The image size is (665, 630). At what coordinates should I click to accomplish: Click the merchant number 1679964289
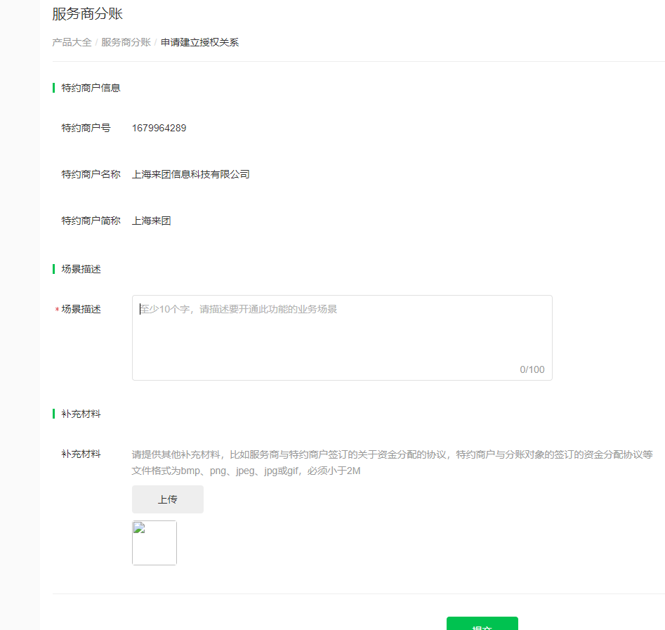(159, 128)
